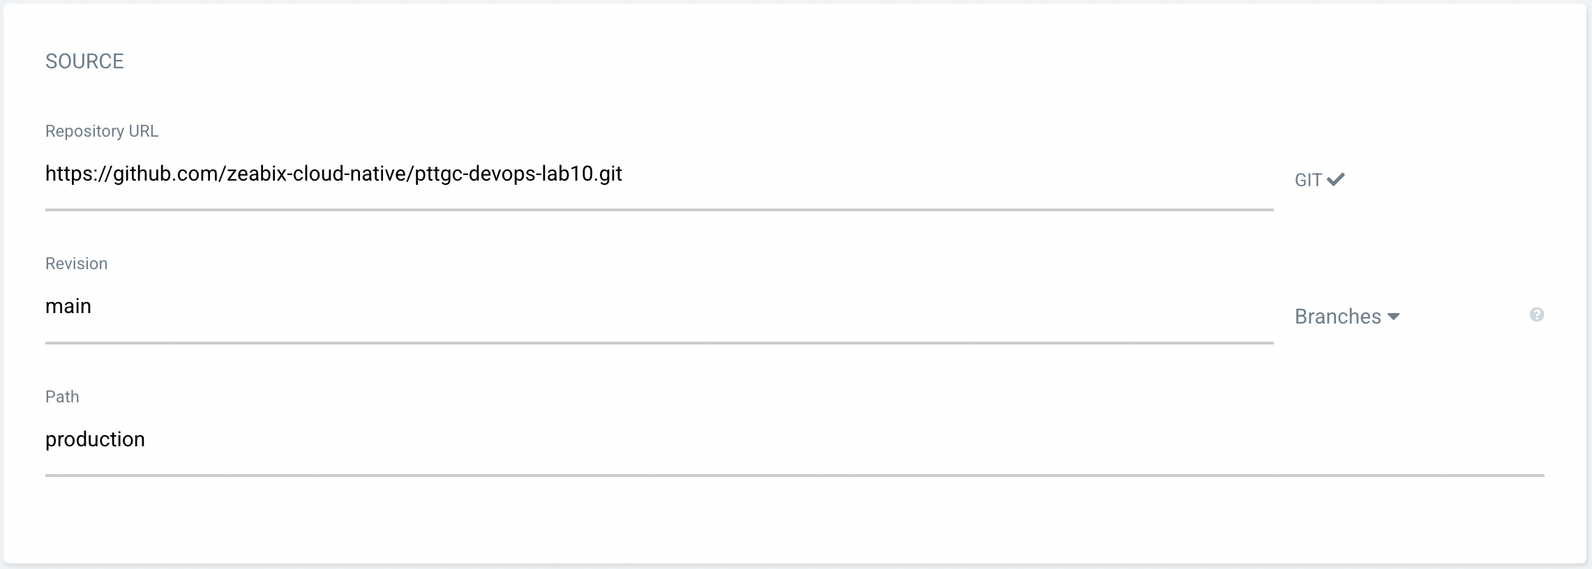The width and height of the screenshot is (1592, 569).
Task: Click the repository URL link text
Action: [x=334, y=174]
